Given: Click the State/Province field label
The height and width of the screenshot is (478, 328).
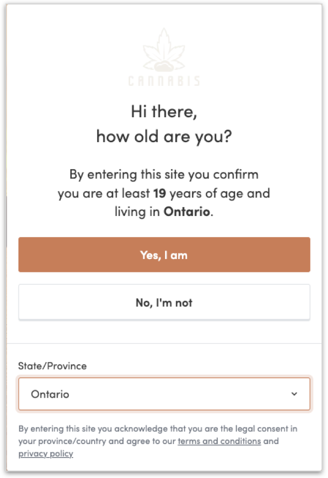Looking at the screenshot, I should point(52,366).
